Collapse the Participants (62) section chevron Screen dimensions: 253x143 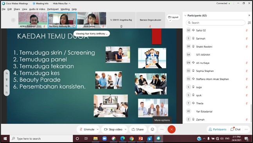click(x=185, y=16)
